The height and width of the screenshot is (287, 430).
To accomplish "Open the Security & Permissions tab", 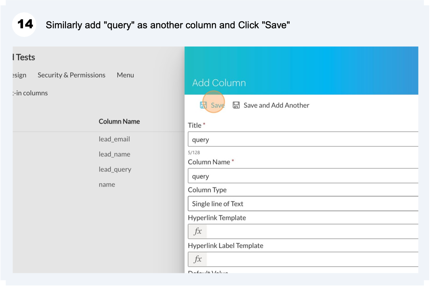I will pos(71,75).
